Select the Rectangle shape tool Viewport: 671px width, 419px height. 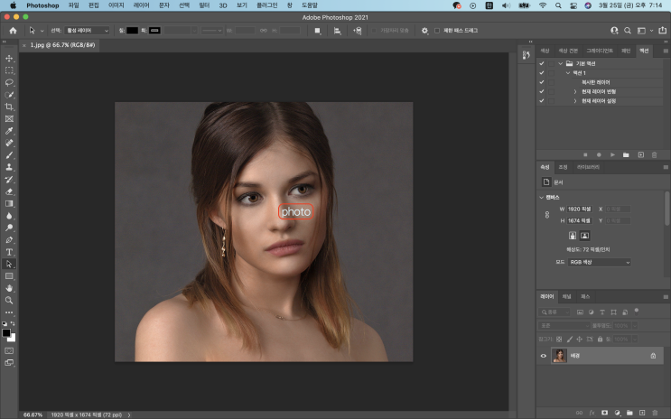pyautogui.click(x=9, y=276)
